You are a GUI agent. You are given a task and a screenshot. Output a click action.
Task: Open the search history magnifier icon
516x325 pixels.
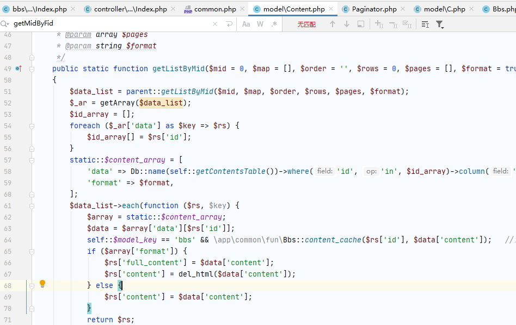click(x=5, y=24)
